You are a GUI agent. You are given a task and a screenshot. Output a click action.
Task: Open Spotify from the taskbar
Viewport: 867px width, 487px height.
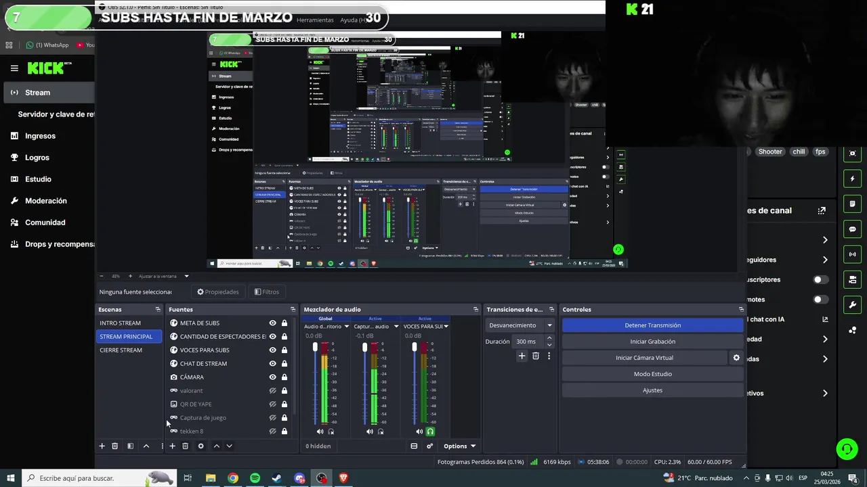pos(255,478)
